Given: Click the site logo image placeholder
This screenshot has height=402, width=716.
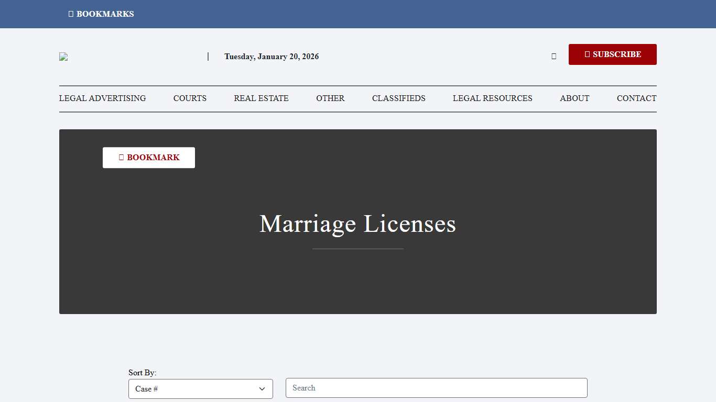Looking at the screenshot, I should [x=63, y=57].
